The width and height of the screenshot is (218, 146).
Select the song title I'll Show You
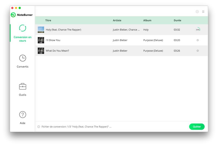(x=53, y=40)
